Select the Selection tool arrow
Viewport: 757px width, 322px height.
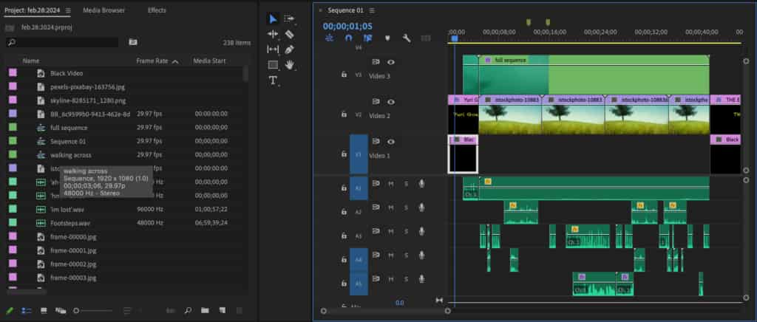tap(273, 18)
